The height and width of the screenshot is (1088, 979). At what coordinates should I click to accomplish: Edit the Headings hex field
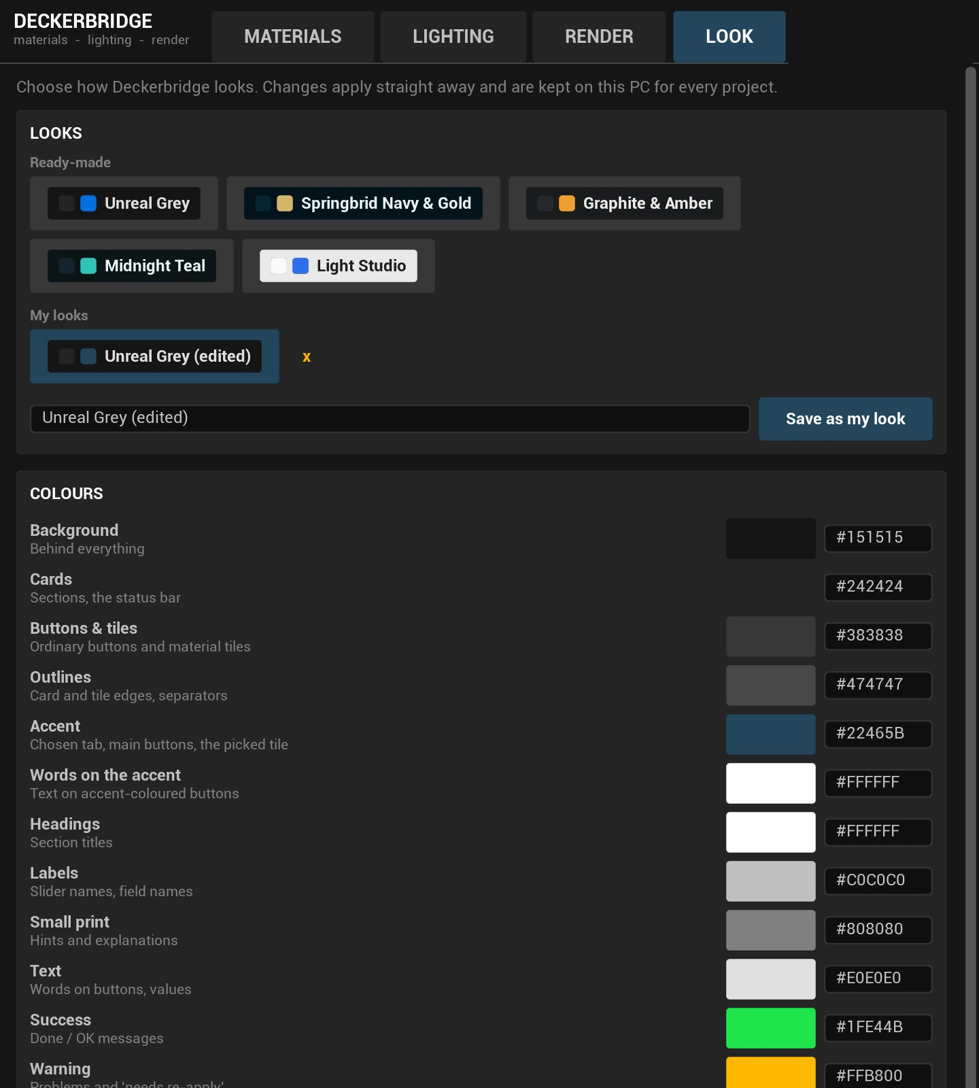tap(878, 832)
